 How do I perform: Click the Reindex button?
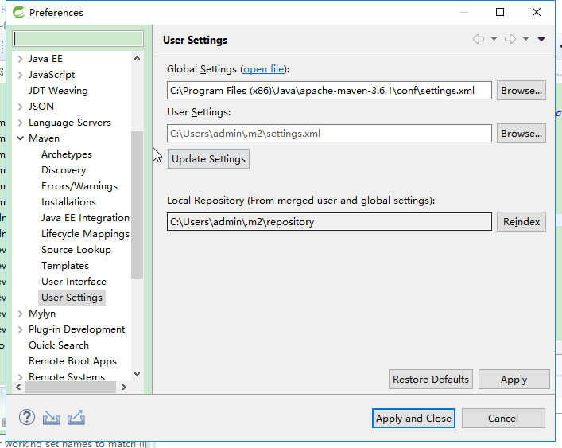pos(521,222)
